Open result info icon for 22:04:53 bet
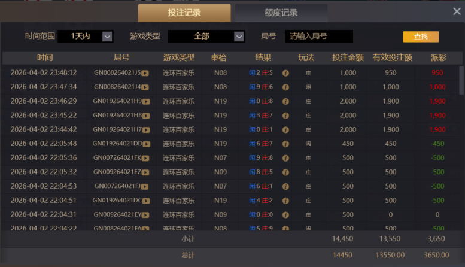465x267 pixels. 285,186
